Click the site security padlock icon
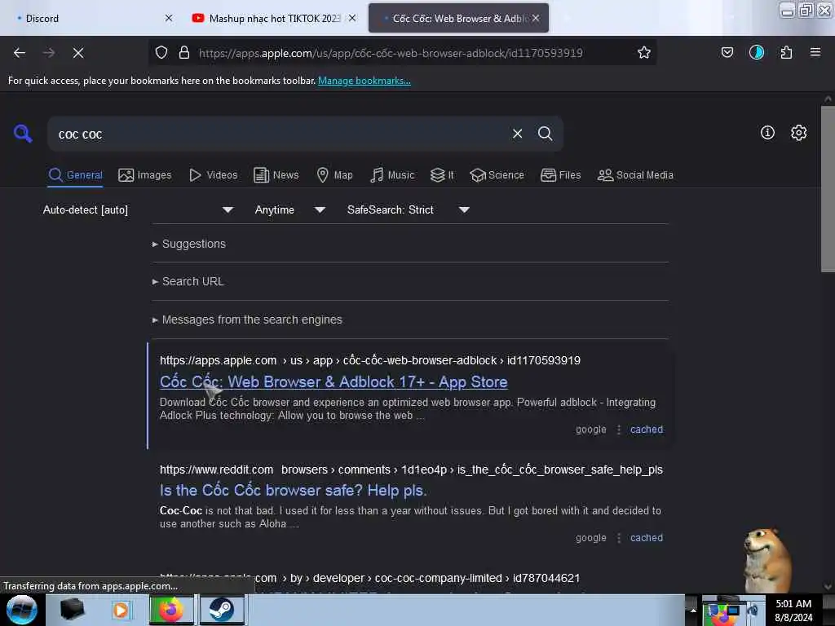The image size is (835, 626). click(184, 52)
